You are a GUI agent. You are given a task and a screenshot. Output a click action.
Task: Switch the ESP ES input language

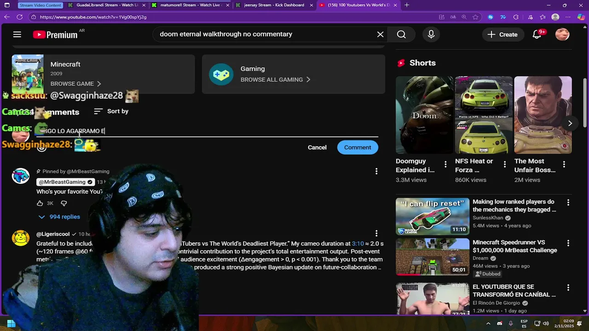524,323
